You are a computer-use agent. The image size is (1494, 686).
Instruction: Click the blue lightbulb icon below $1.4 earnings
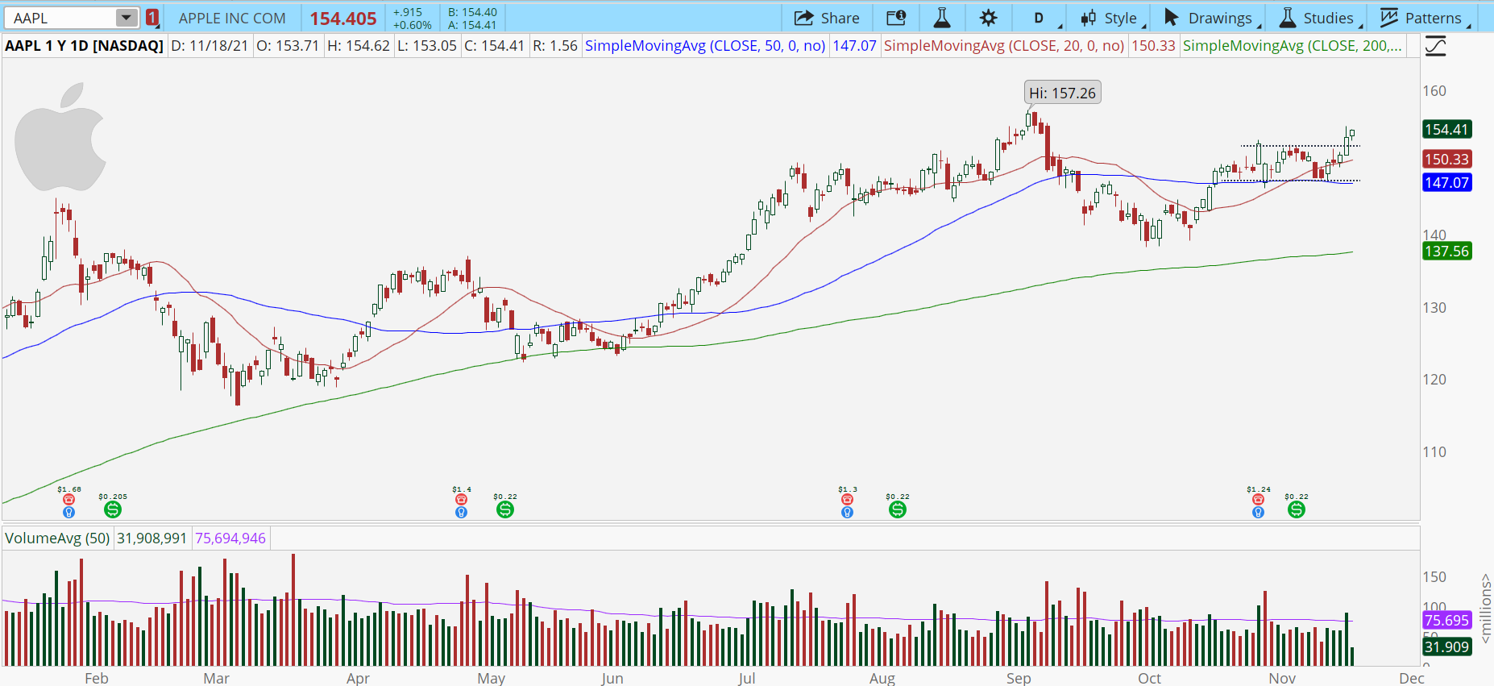(x=461, y=512)
